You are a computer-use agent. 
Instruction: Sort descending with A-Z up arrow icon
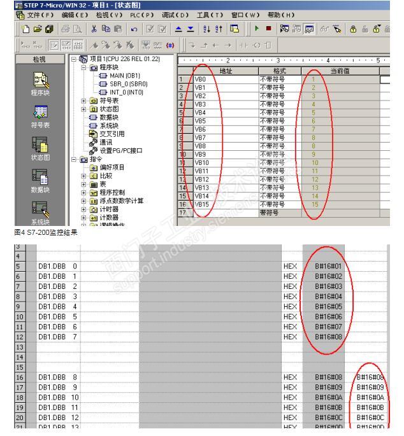(x=219, y=29)
